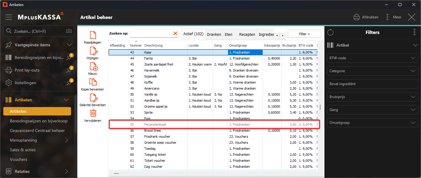This screenshot has width=421, height=178.
Task: Collapse the Artikelen sidebar section
Action: click(67, 100)
